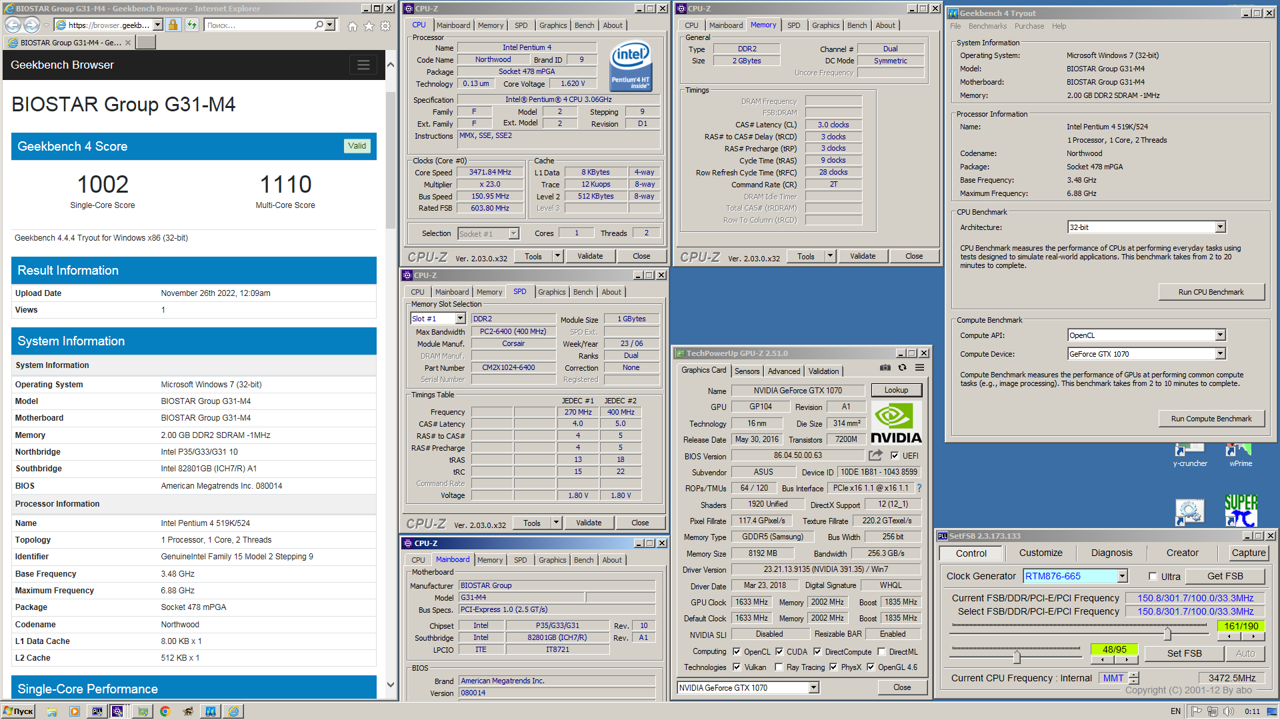Viewport: 1280px width, 720px height.
Task: Open the Socket #1 selection dropdown in CPU-Z
Action: [x=513, y=234]
